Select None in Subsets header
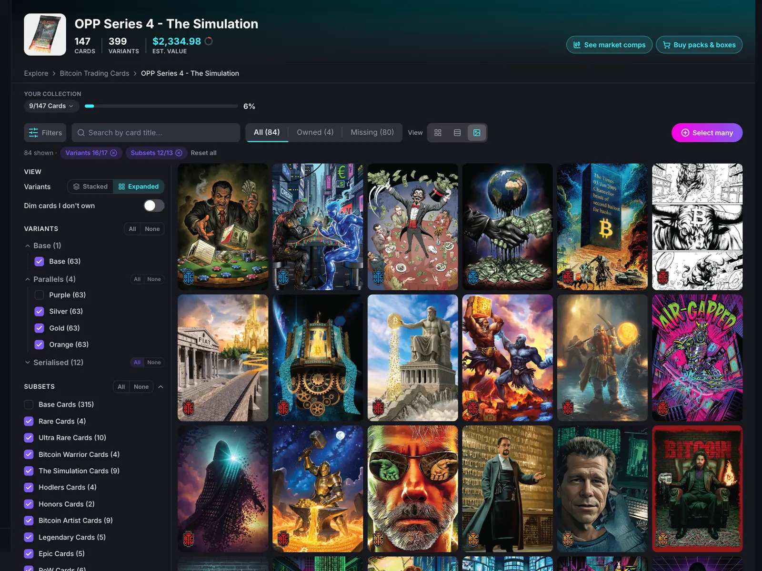The width and height of the screenshot is (762, 571). tap(141, 387)
